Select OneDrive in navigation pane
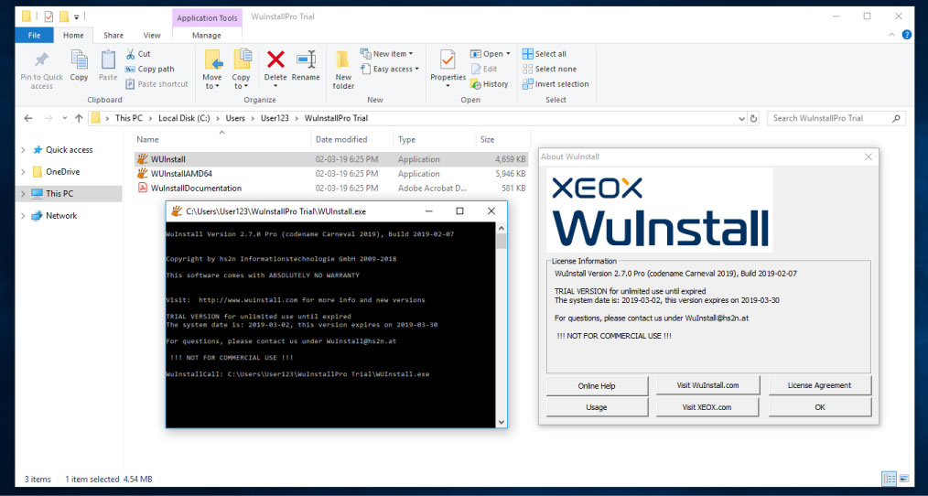 (63, 172)
